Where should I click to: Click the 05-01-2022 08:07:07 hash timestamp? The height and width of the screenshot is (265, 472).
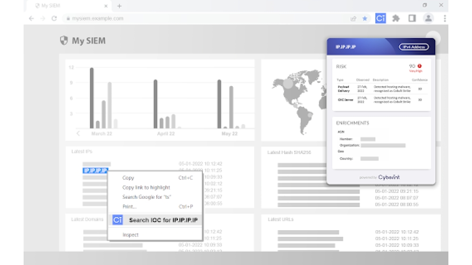click(396, 198)
